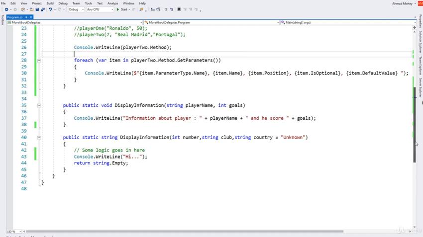Viewport: 423px width, 237px height.
Task: Click the Navigate Forward toolbar icon
Action: [x=15, y=9]
